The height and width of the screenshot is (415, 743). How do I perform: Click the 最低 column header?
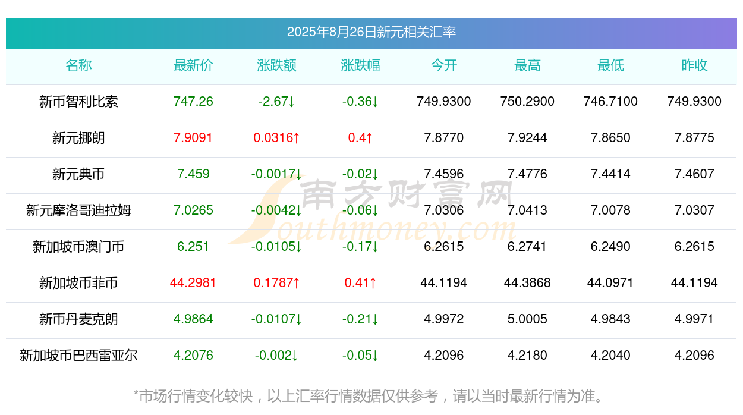click(611, 65)
